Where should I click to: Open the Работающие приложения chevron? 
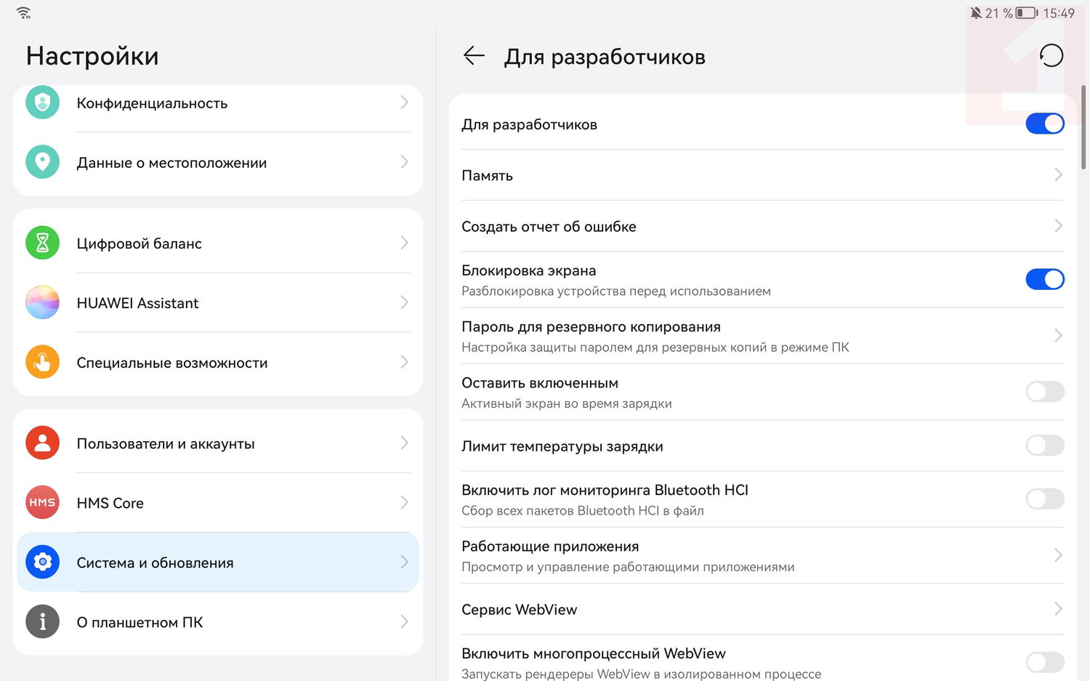[x=1057, y=555]
